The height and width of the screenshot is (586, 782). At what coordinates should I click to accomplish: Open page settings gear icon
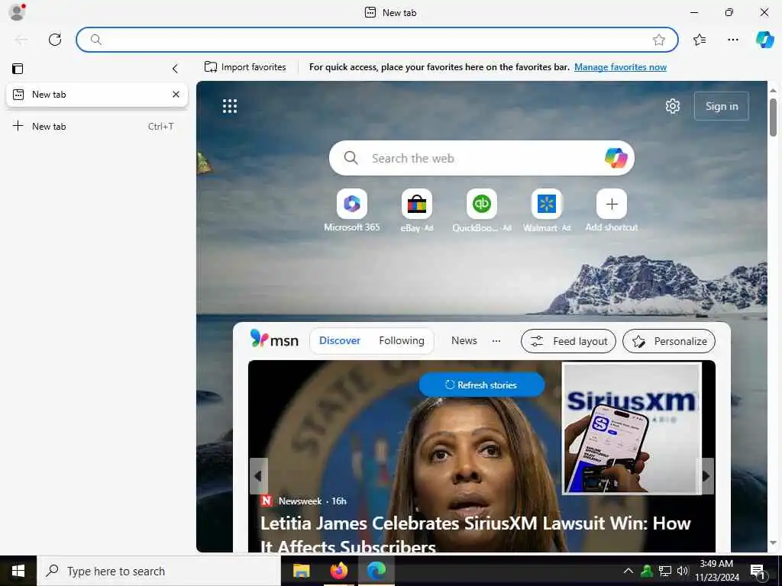tap(672, 106)
